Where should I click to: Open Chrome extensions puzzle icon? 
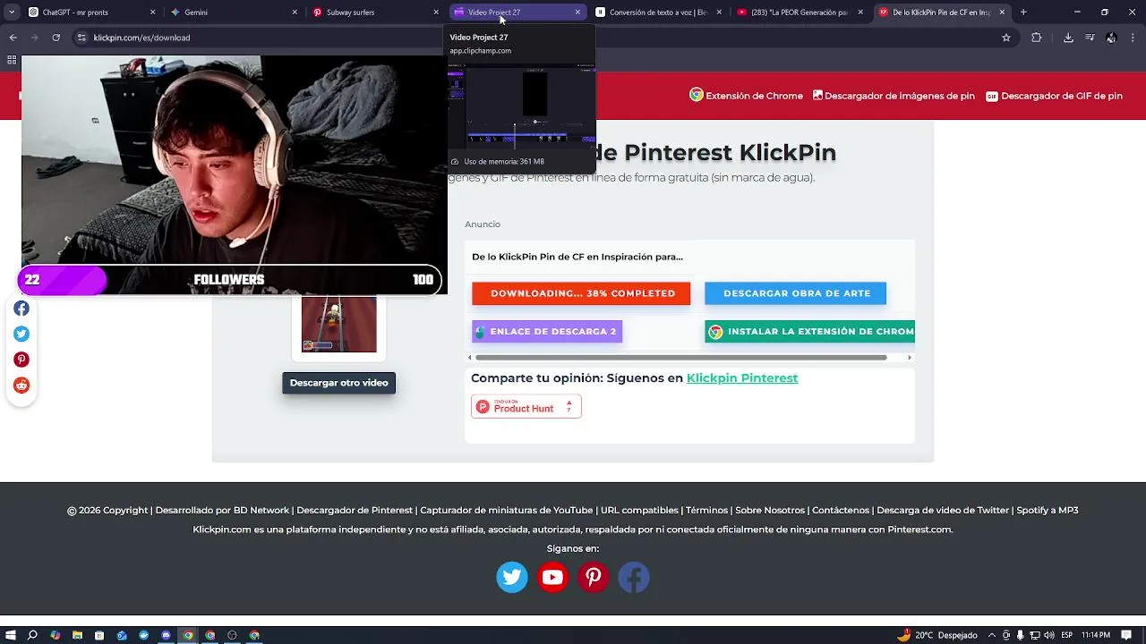1037,38
